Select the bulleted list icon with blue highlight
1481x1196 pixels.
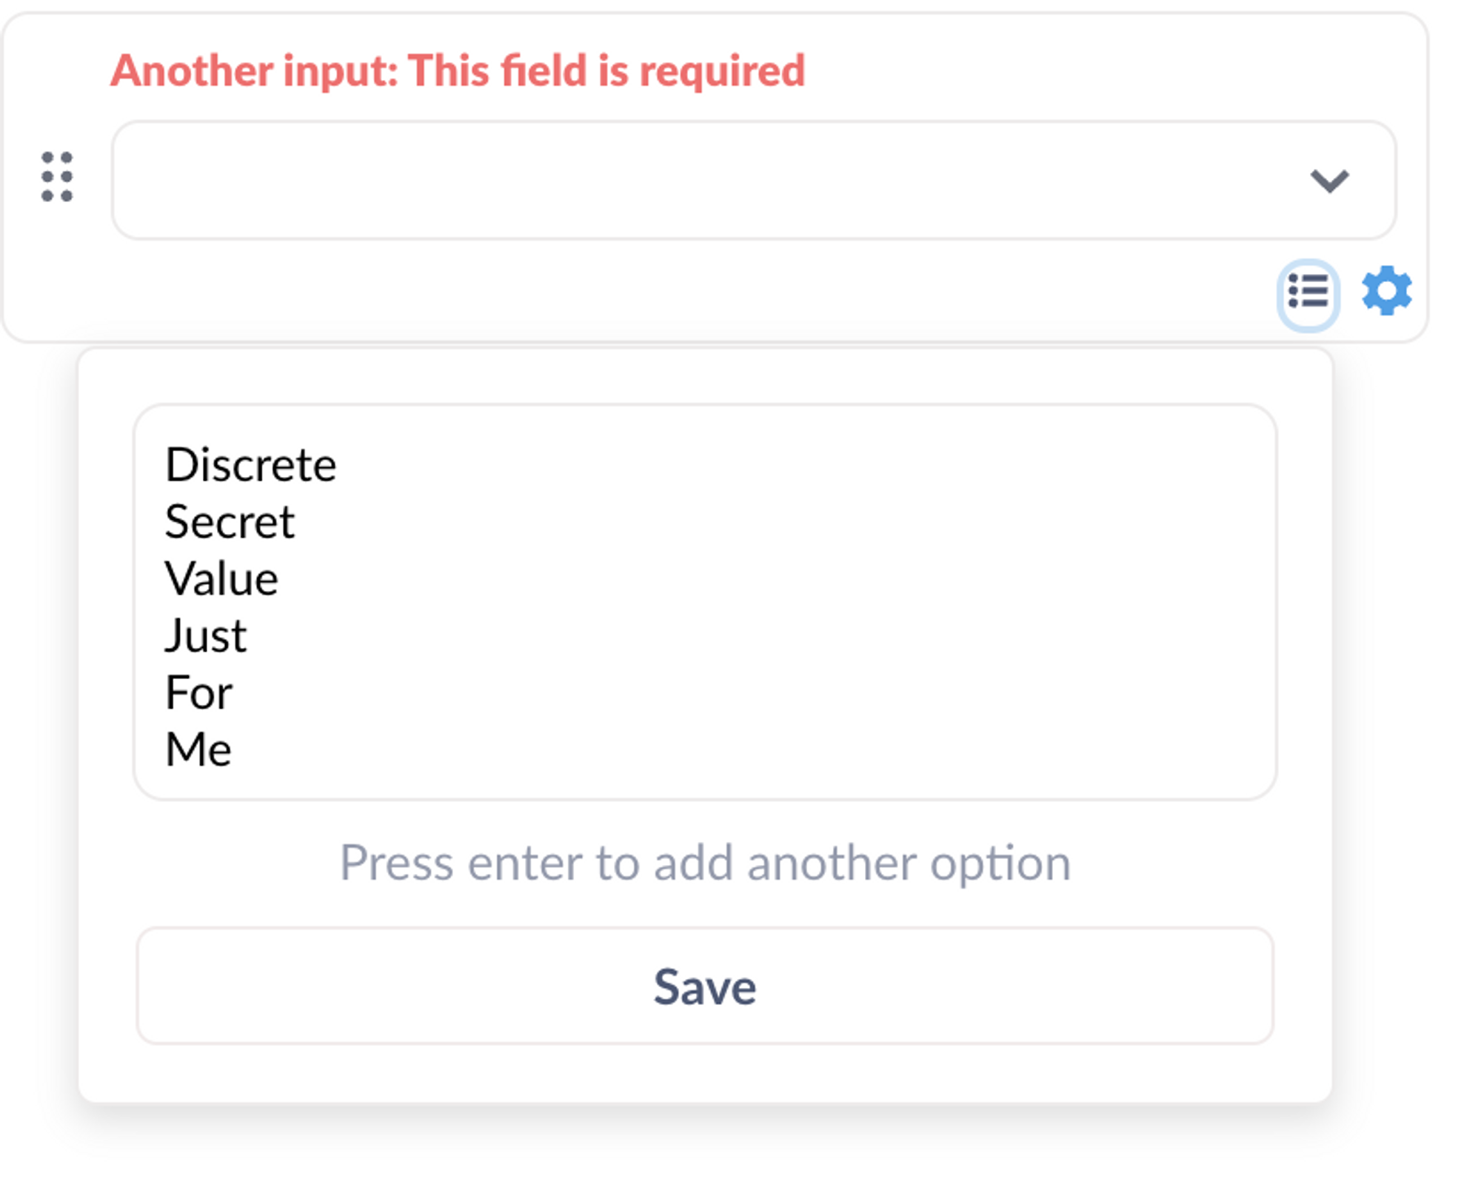pyautogui.click(x=1308, y=294)
